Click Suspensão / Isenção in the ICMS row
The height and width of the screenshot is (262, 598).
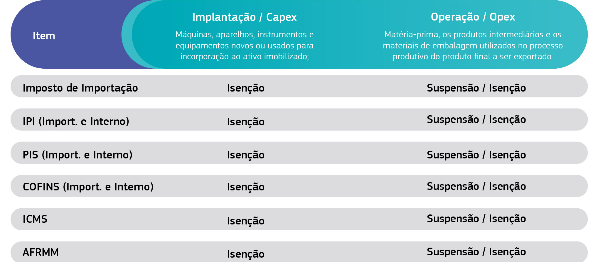point(476,219)
